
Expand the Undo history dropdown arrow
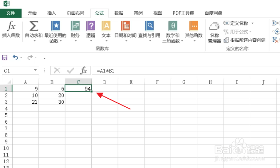(21, 57)
